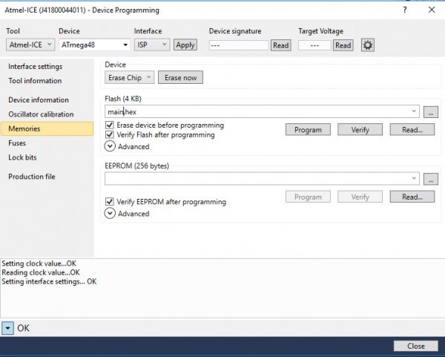
Task: Open the Erase Chip dropdown
Action: (x=130, y=77)
